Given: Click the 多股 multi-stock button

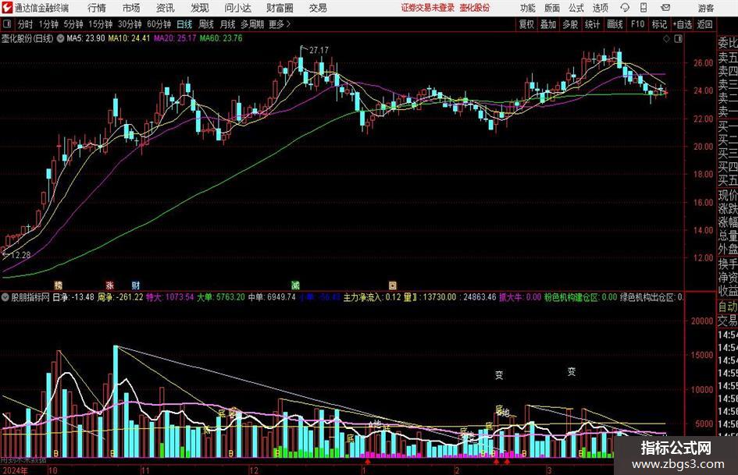Looking at the screenshot, I should tap(570, 24).
